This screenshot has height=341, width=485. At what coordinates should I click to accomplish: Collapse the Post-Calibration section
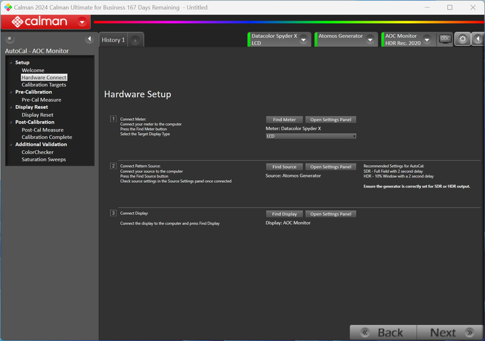pos(11,122)
